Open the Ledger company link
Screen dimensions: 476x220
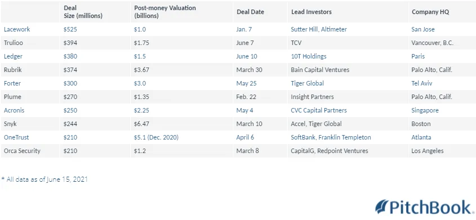point(13,56)
